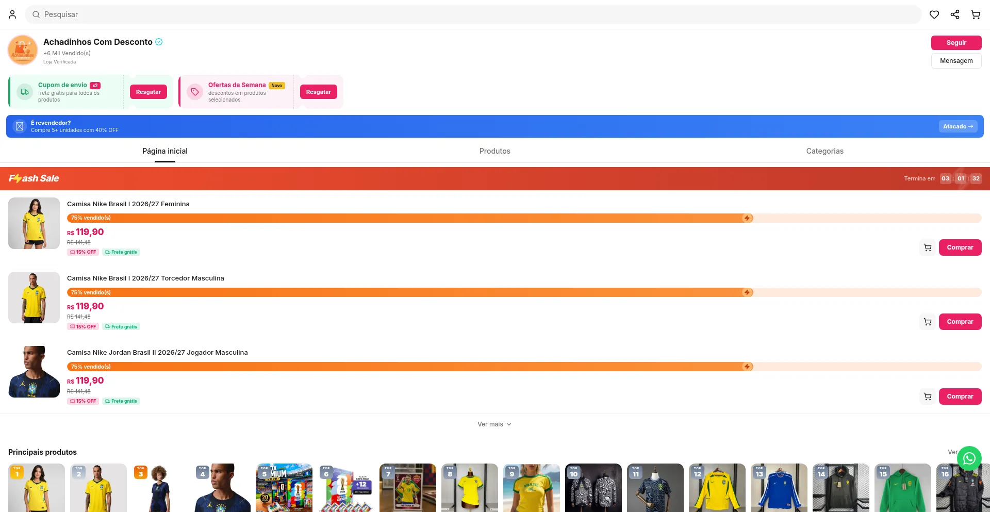Open top product ranked 1
This screenshot has height=512, width=990.
click(x=37, y=488)
